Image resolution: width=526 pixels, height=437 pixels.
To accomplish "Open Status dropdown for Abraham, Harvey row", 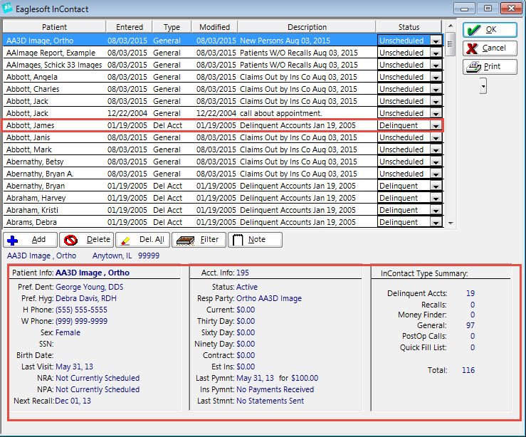I will click(x=436, y=198).
